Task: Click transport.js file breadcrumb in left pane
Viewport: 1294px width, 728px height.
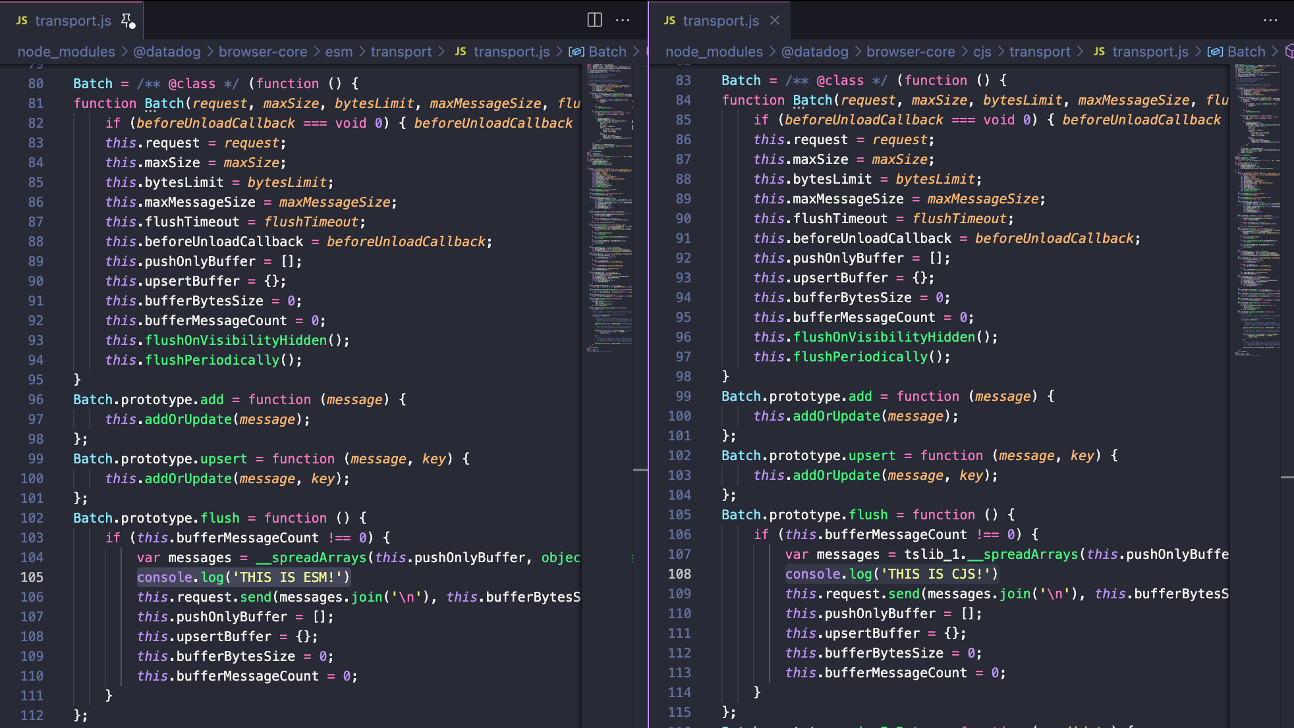Action: coord(511,51)
